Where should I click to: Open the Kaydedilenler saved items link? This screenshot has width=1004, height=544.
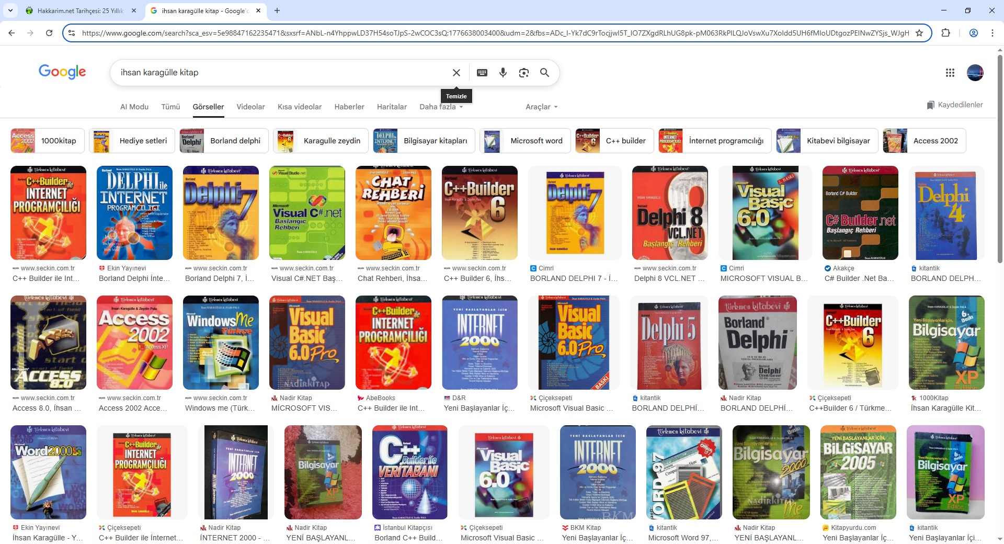[954, 105]
